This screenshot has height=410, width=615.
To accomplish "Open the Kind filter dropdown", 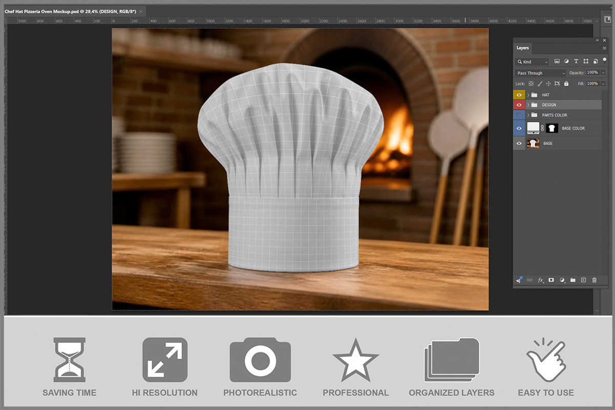I will (532, 61).
